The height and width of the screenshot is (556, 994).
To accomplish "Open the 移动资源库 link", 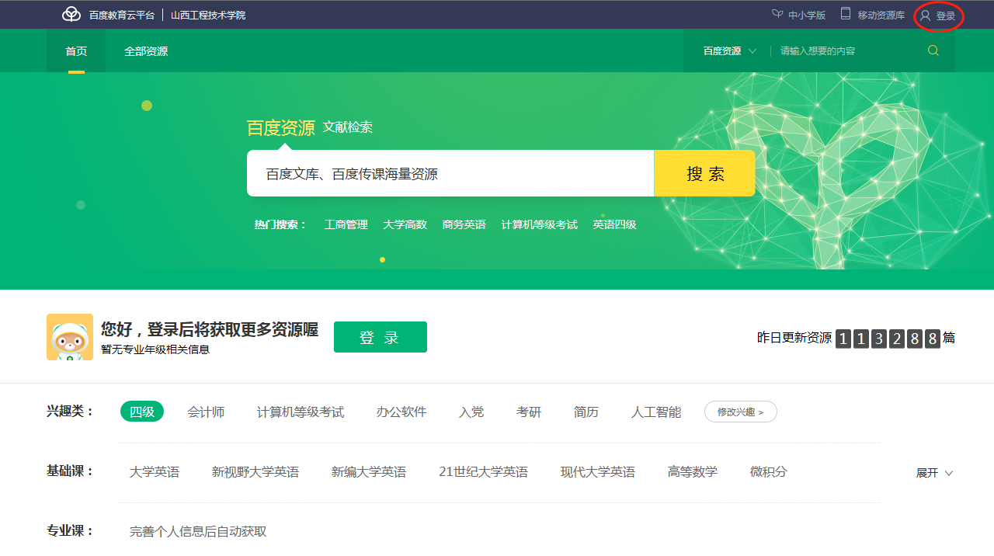I will pos(881,16).
